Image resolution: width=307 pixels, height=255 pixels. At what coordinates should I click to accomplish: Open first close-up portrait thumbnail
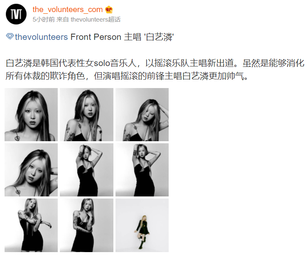pos(31,115)
